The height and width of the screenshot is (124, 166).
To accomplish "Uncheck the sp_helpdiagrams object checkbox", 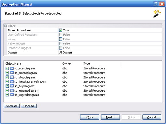I will coord(7,86).
